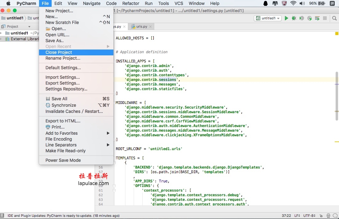
Task: Click UTF-8 encoding in status bar
Action: coord(309,216)
